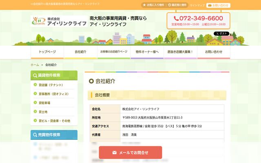Click the clock icon beside 最近見た物件
The image size is (261, 163).
170,5
